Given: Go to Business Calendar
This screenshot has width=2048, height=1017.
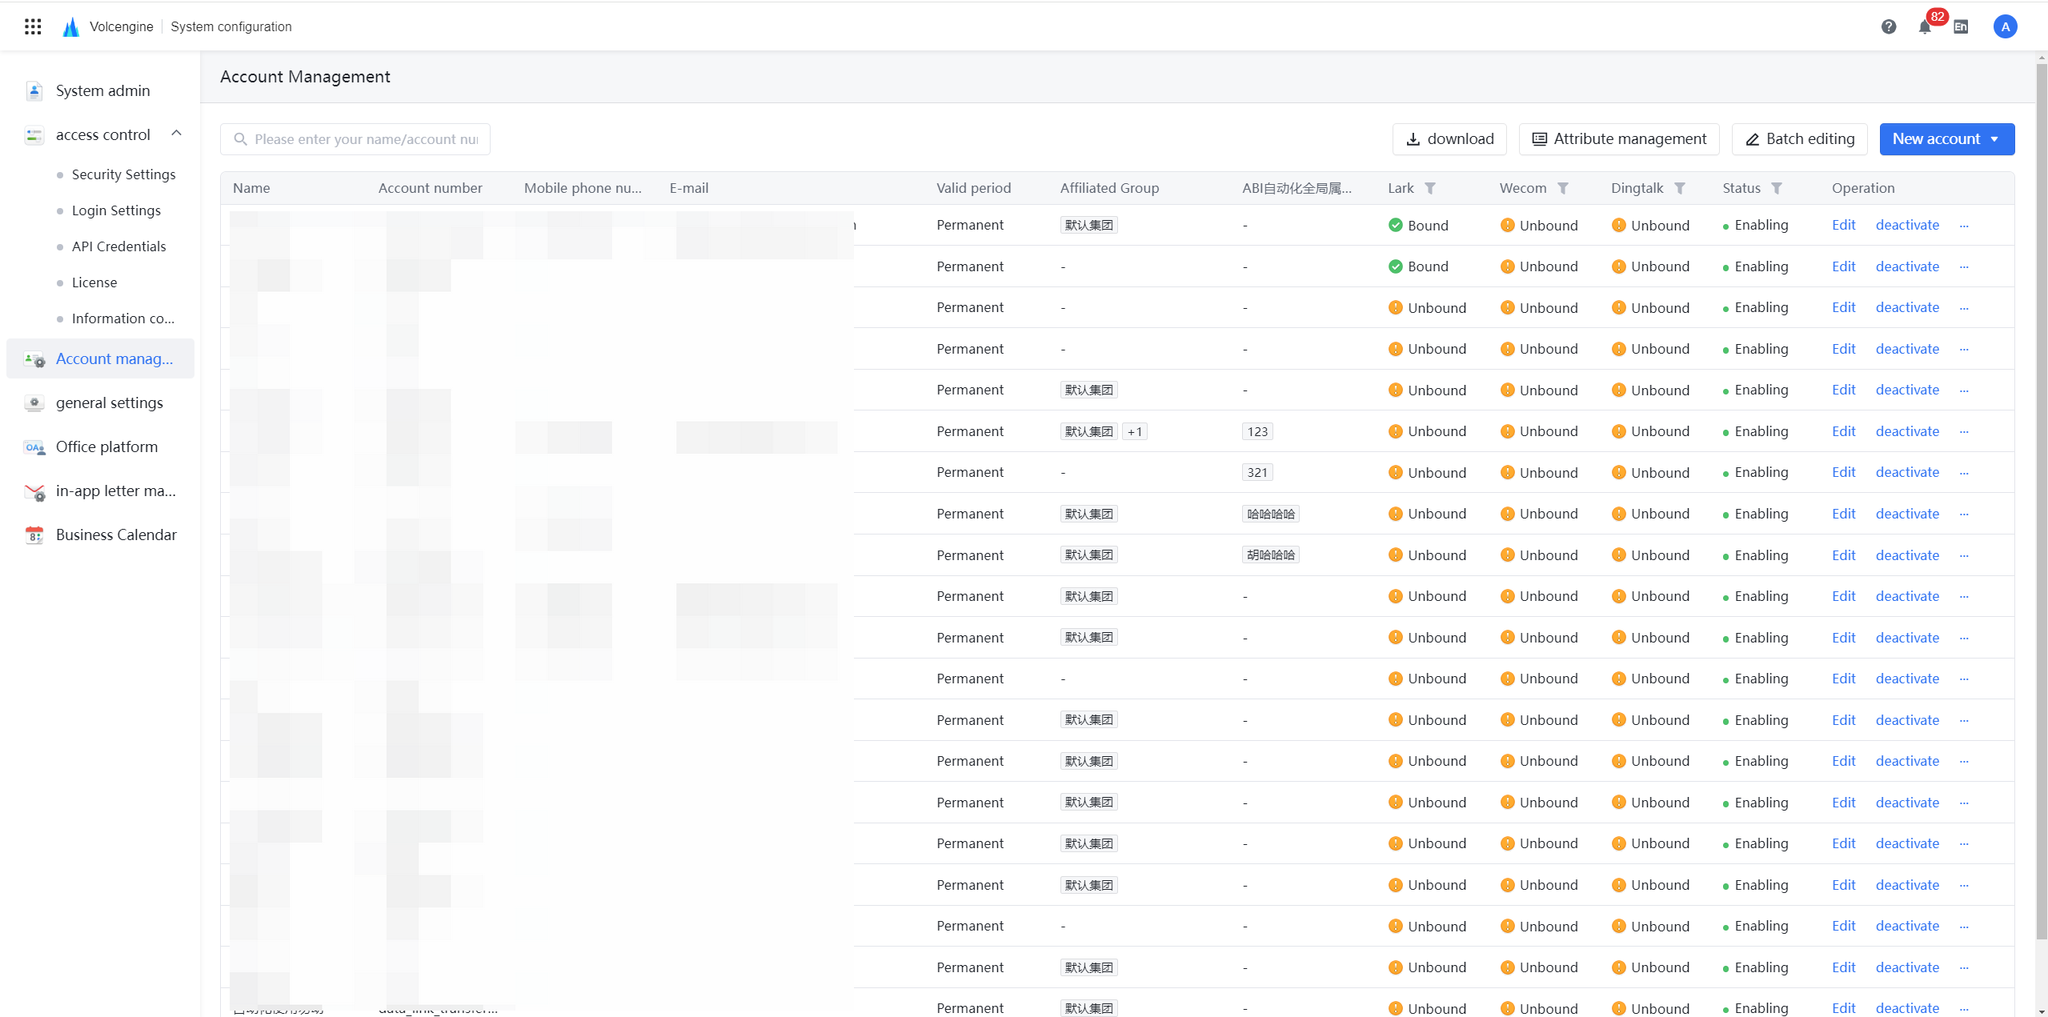Looking at the screenshot, I should coord(116,535).
